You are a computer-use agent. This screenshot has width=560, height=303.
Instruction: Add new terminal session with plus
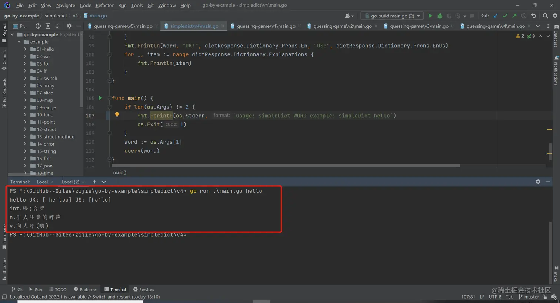[94, 182]
